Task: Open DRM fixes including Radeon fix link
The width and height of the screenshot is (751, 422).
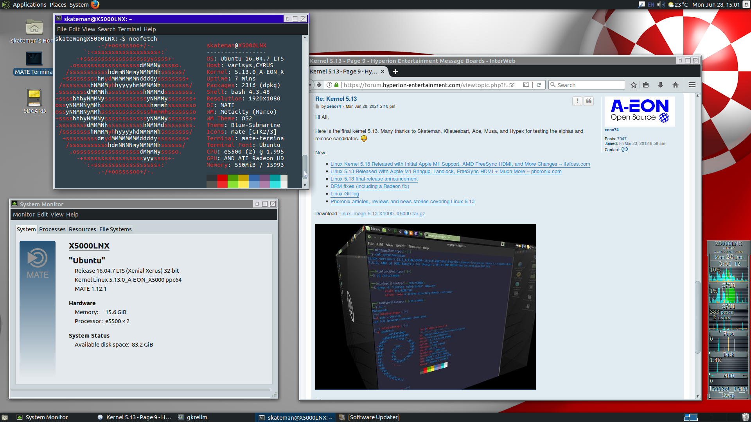Action: (370, 186)
